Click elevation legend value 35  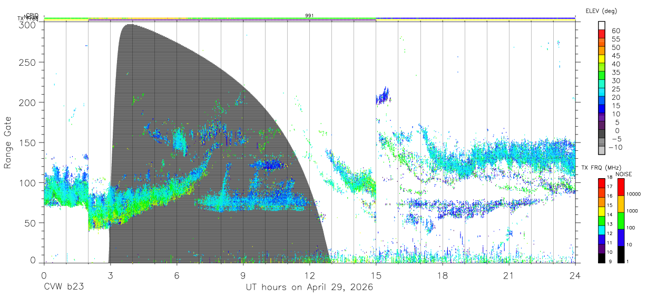point(615,72)
